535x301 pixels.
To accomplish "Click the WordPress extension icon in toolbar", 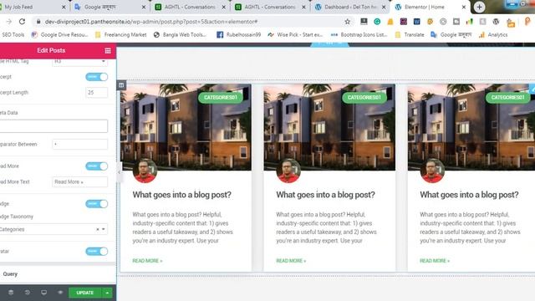I will tap(496, 22).
